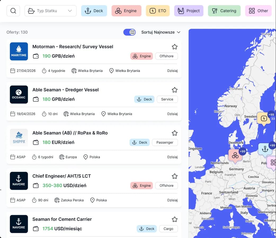Click globe icon beside Zatoka Perska
This screenshot has height=238, width=276.
pyautogui.click(x=57, y=200)
